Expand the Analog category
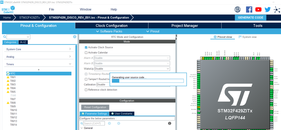281x130 pixels. coord(39,57)
